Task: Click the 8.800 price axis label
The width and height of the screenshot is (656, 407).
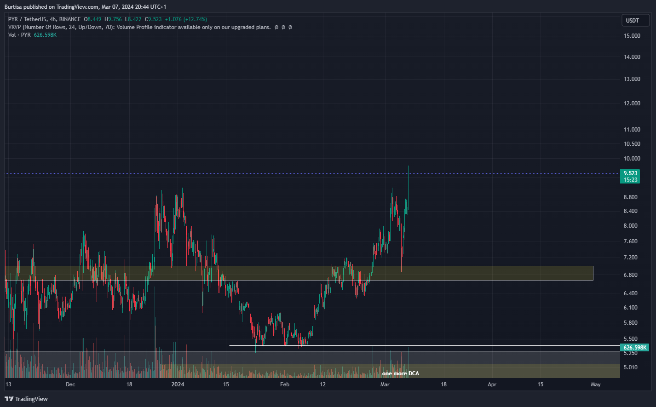Action: pyautogui.click(x=630, y=197)
